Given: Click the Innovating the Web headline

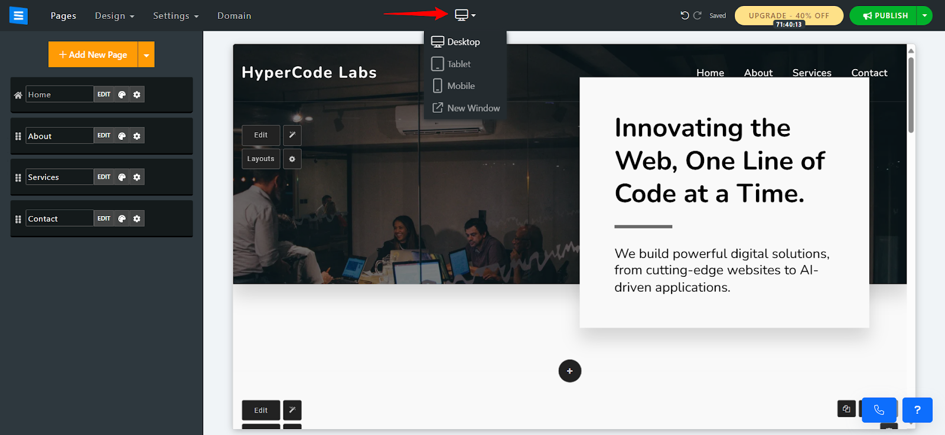Looking at the screenshot, I should pos(720,161).
